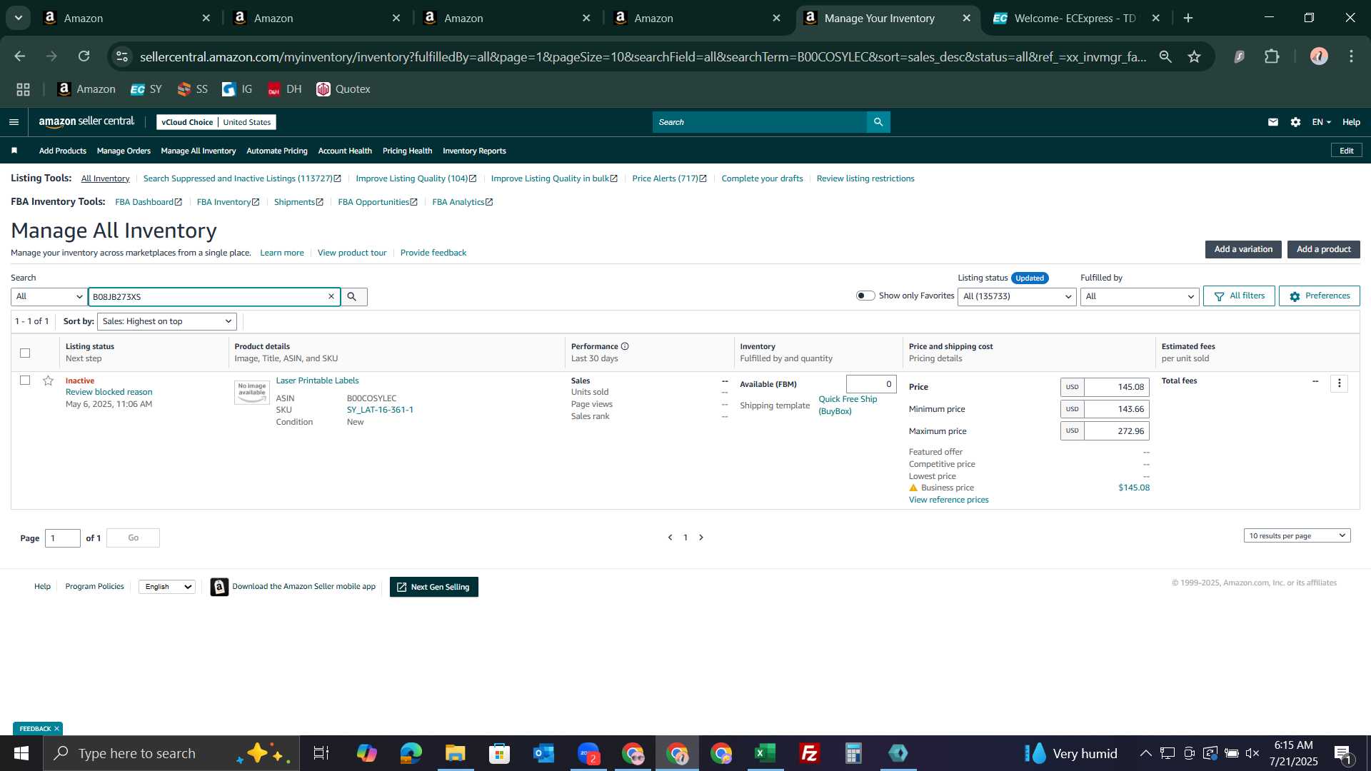Click the bookmark flag icon in nav bar

pos(14,151)
